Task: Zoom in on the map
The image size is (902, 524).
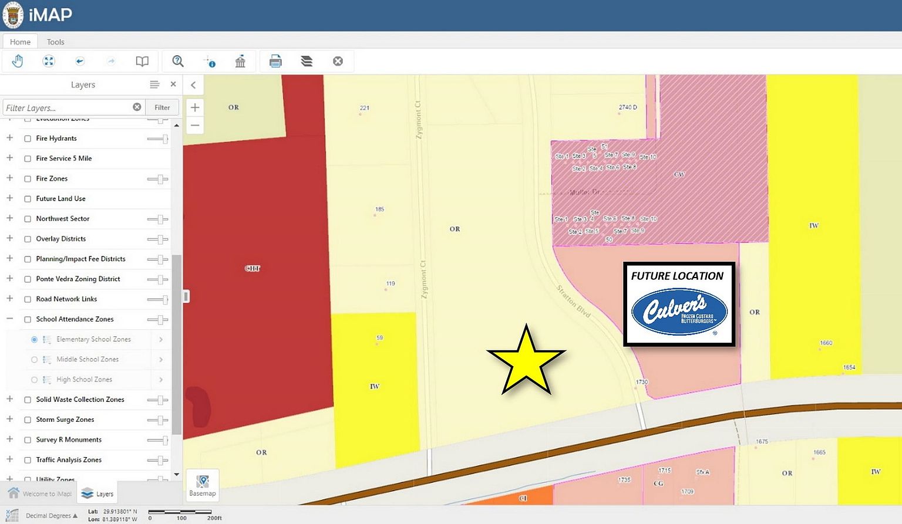Action: click(x=195, y=107)
